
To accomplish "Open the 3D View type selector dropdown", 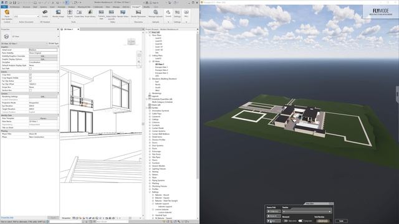I will coord(58,37).
